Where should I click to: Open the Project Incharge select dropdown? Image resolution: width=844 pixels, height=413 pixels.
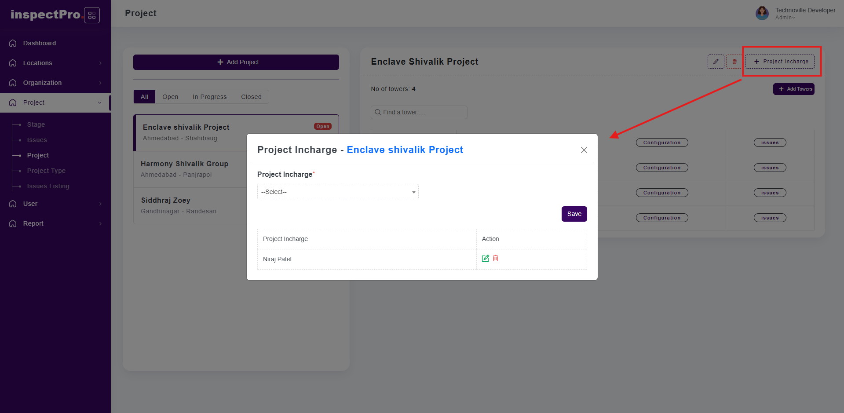pyautogui.click(x=338, y=192)
